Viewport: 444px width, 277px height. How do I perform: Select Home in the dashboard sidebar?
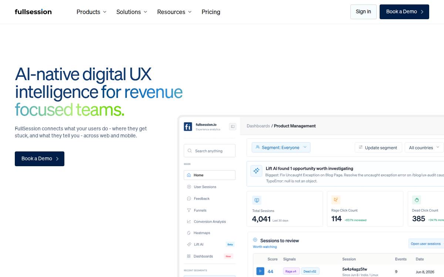pos(209,175)
